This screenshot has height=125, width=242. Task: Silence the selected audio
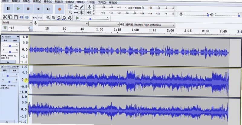coord(27,17)
